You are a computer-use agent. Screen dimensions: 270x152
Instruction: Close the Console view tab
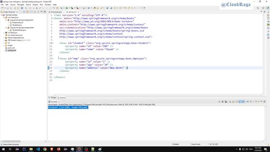click(59, 102)
